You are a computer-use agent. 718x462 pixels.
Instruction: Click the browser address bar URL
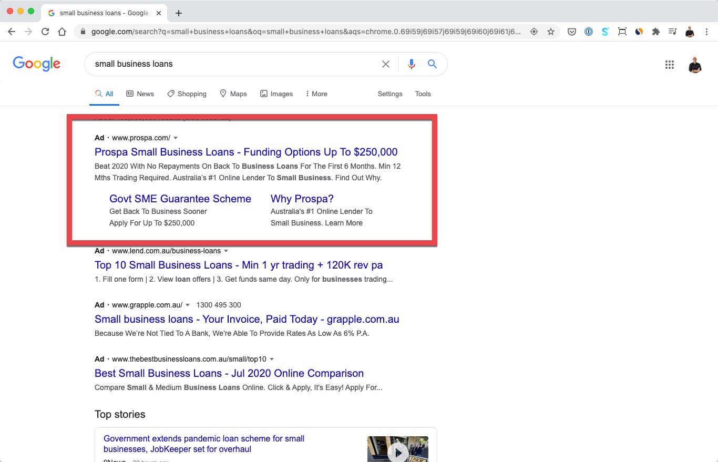[x=306, y=32]
